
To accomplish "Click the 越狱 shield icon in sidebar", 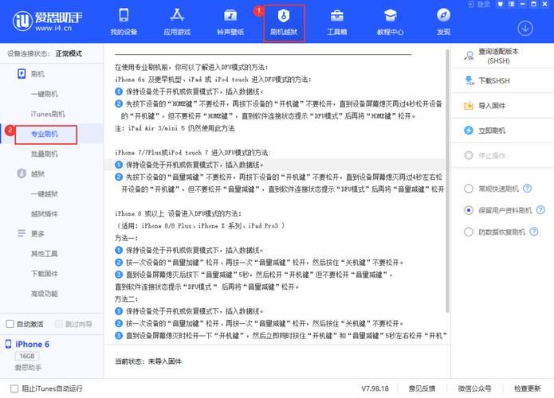I will pos(22,174).
